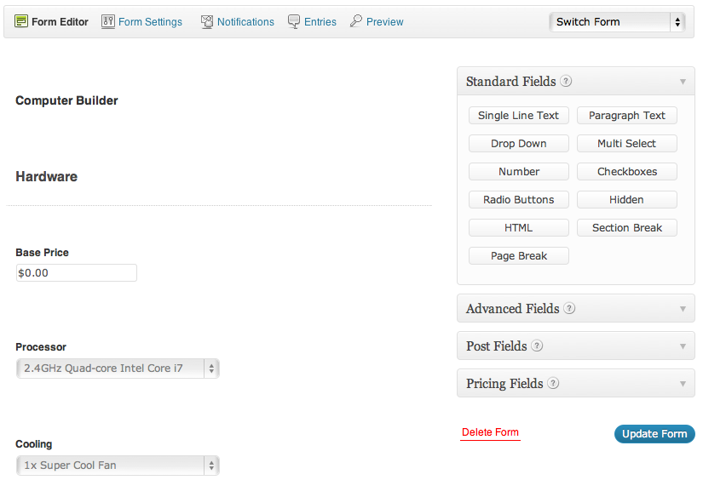Open the Cooling dropdown

point(118,466)
